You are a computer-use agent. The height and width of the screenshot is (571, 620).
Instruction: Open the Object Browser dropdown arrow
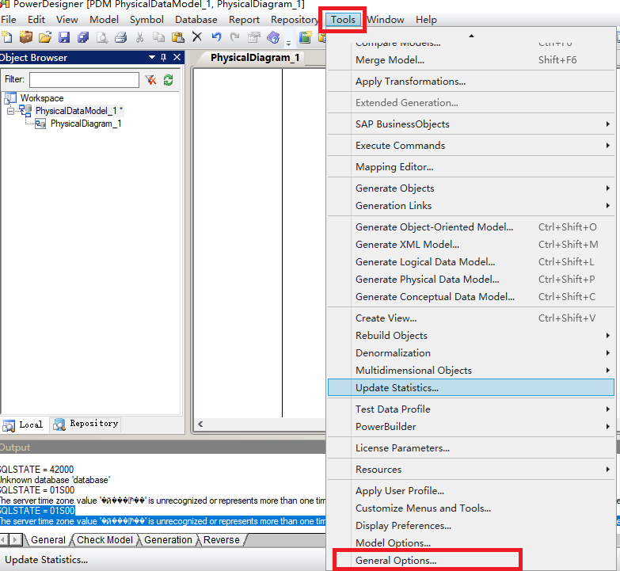tap(152, 58)
